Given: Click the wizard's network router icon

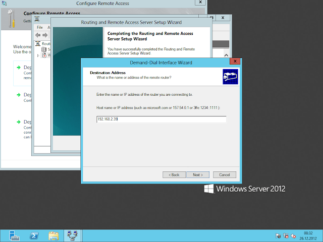Looking at the screenshot, I should pos(230,77).
